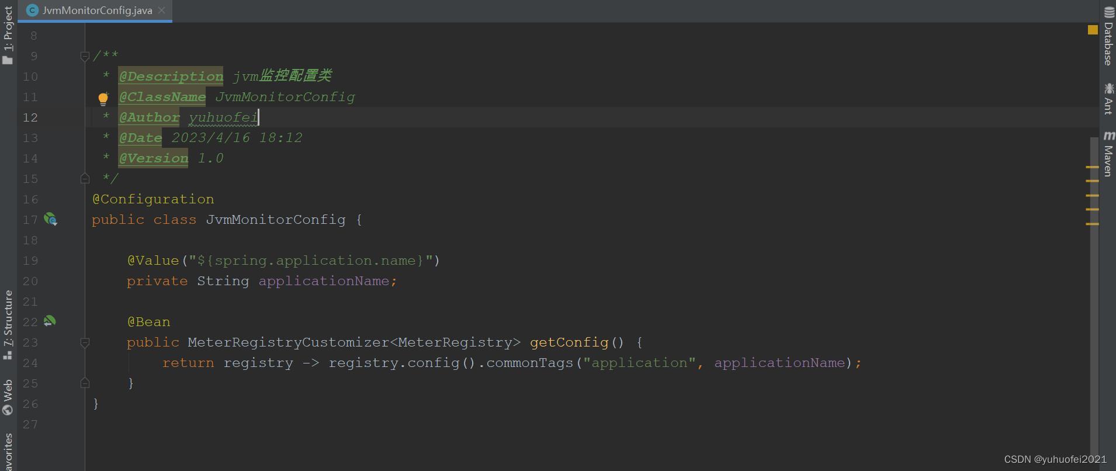Click the yellow intention lightbulb icon
The image size is (1116, 471).
click(103, 98)
